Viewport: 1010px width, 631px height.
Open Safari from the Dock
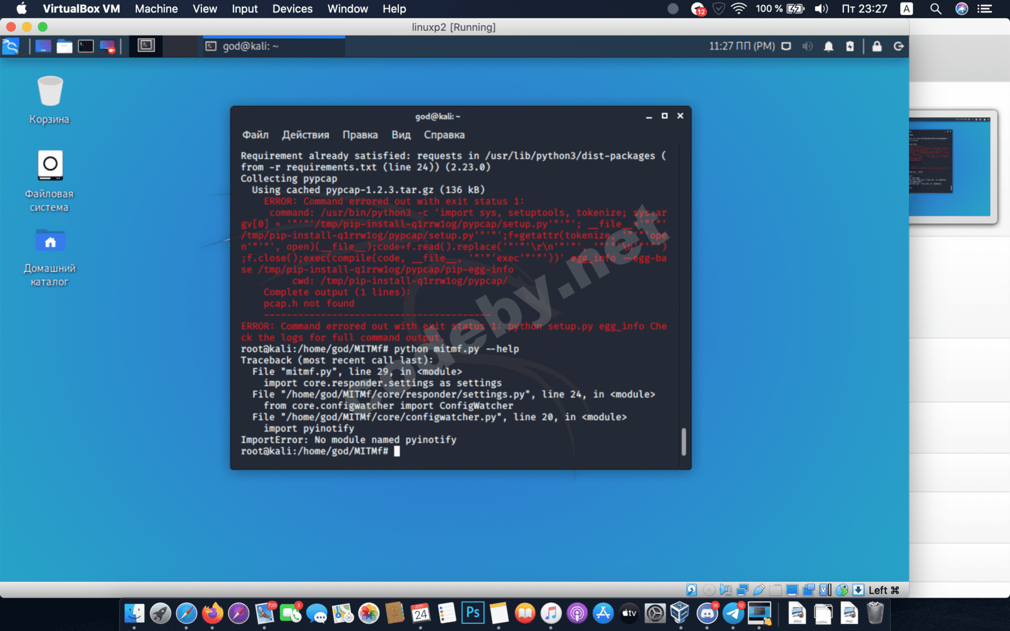click(186, 613)
